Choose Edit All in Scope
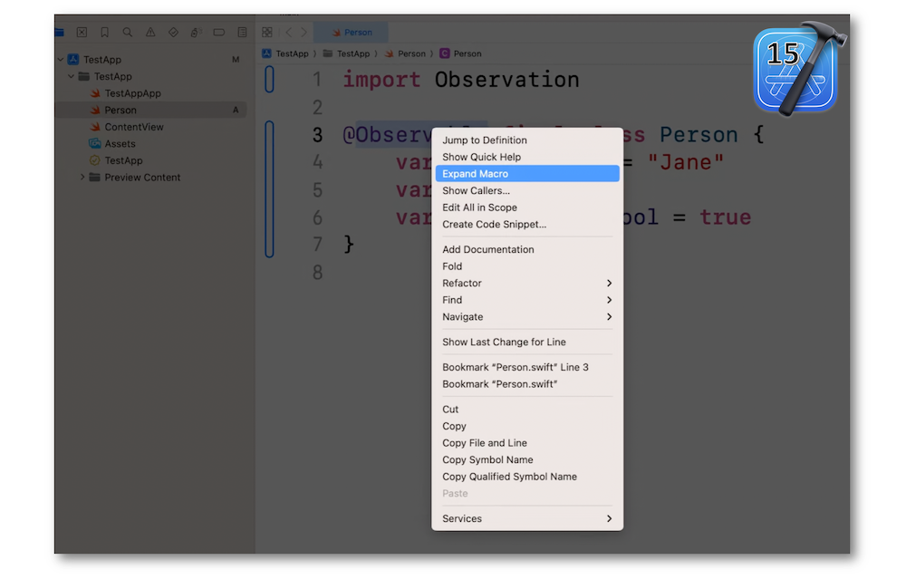Viewport: 906px width, 579px height. point(527,207)
